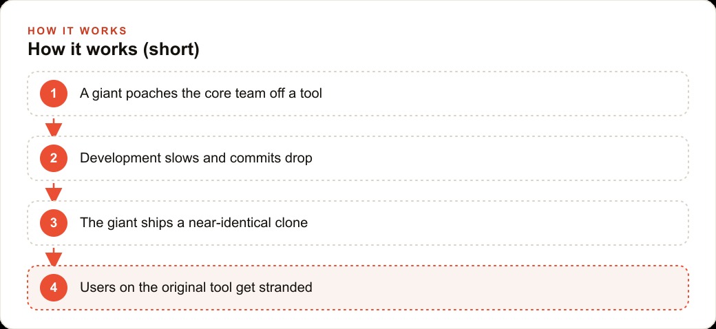Select "Users on the original tool get stranded"
This screenshot has height=329, width=716.
tap(196, 288)
